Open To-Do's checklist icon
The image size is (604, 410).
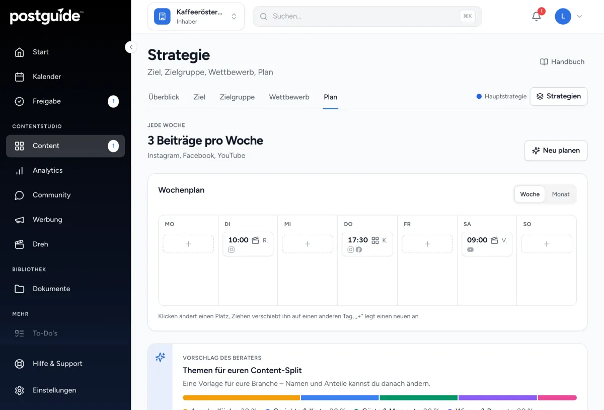pos(20,333)
